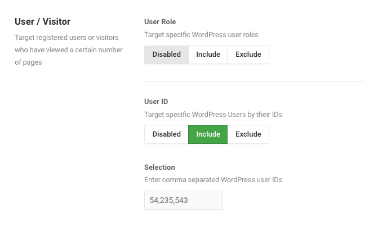Choose Exclude for User Role

click(x=248, y=55)
